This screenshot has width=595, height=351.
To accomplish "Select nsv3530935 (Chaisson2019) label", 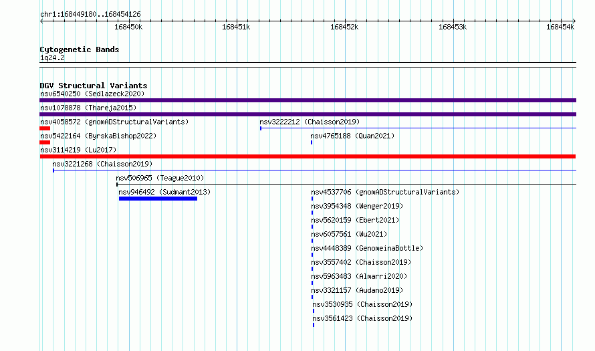I will 362,304.
